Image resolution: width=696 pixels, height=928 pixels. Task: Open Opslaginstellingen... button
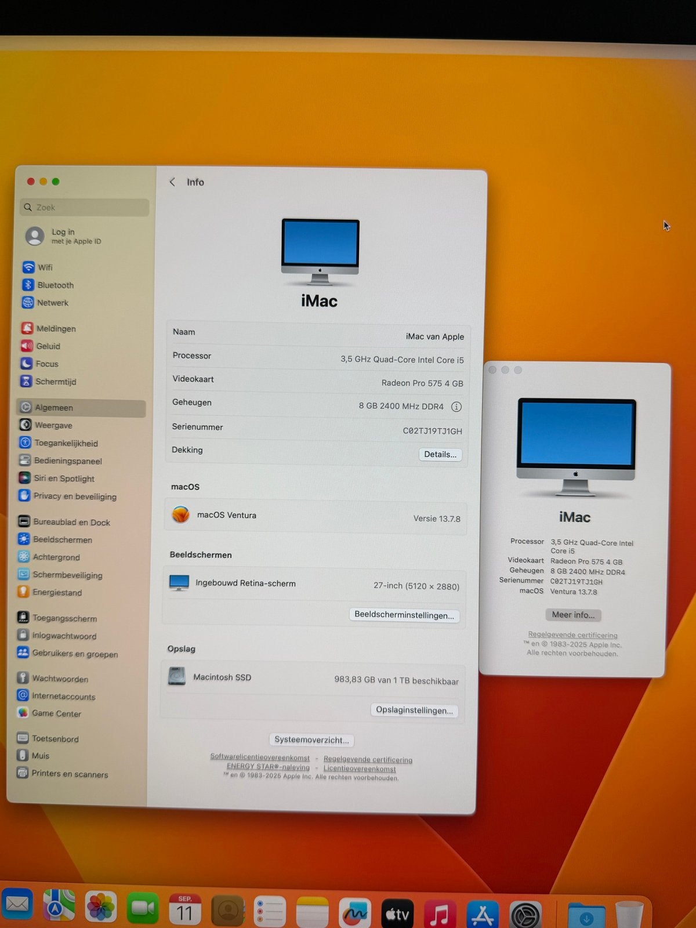[414, 710]
